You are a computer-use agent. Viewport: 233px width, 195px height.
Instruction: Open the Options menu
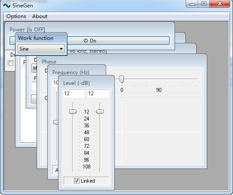coord(16,16)
